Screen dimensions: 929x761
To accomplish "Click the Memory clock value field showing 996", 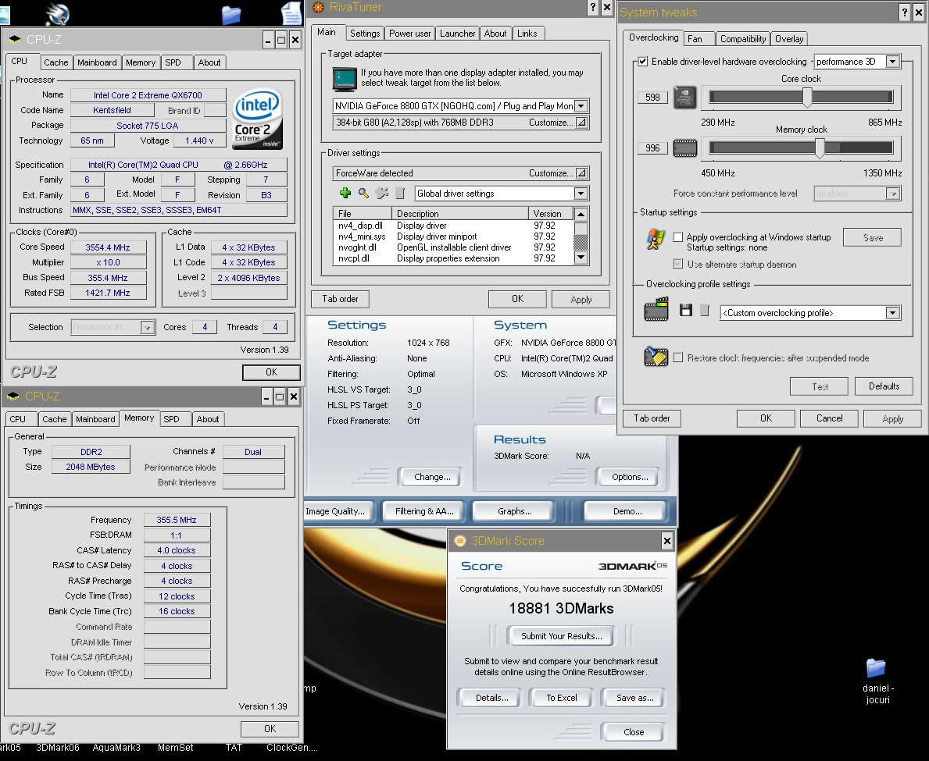I will coord(652,148).
